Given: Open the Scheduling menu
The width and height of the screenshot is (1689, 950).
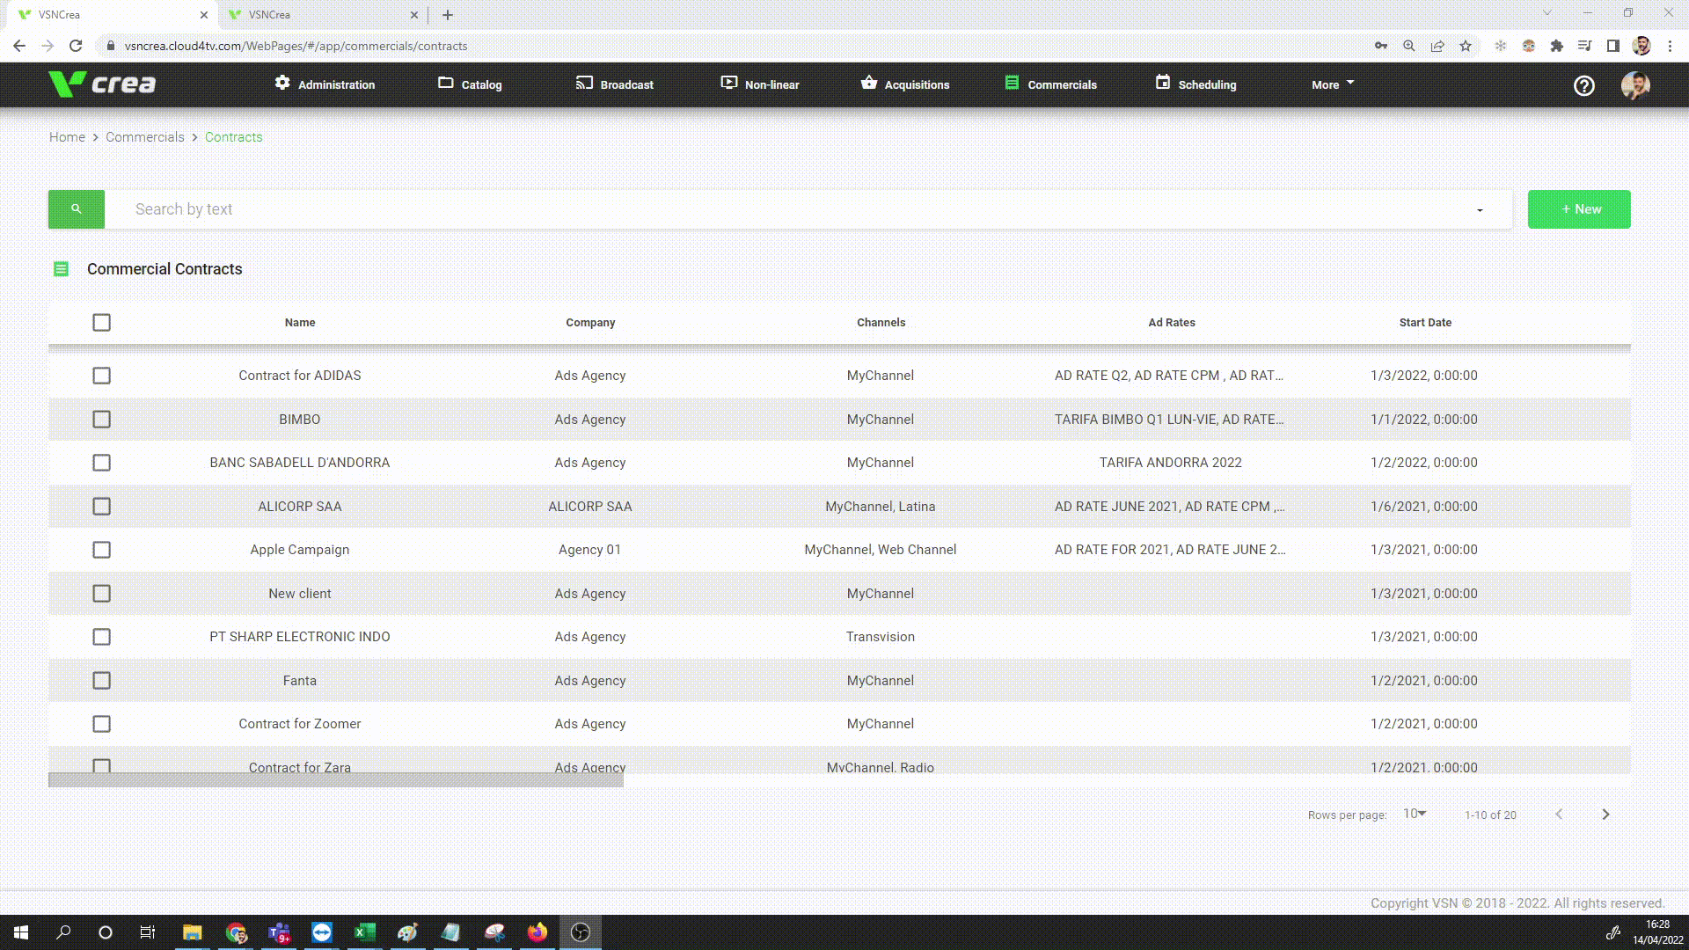Looking at the screenshot, I should click(1195, 84).
